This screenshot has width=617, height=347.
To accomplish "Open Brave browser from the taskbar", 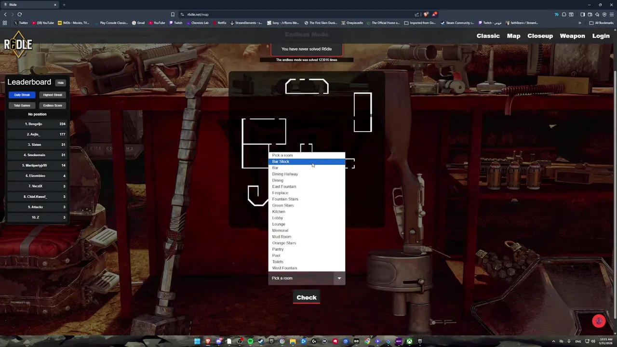I will 208,341.
